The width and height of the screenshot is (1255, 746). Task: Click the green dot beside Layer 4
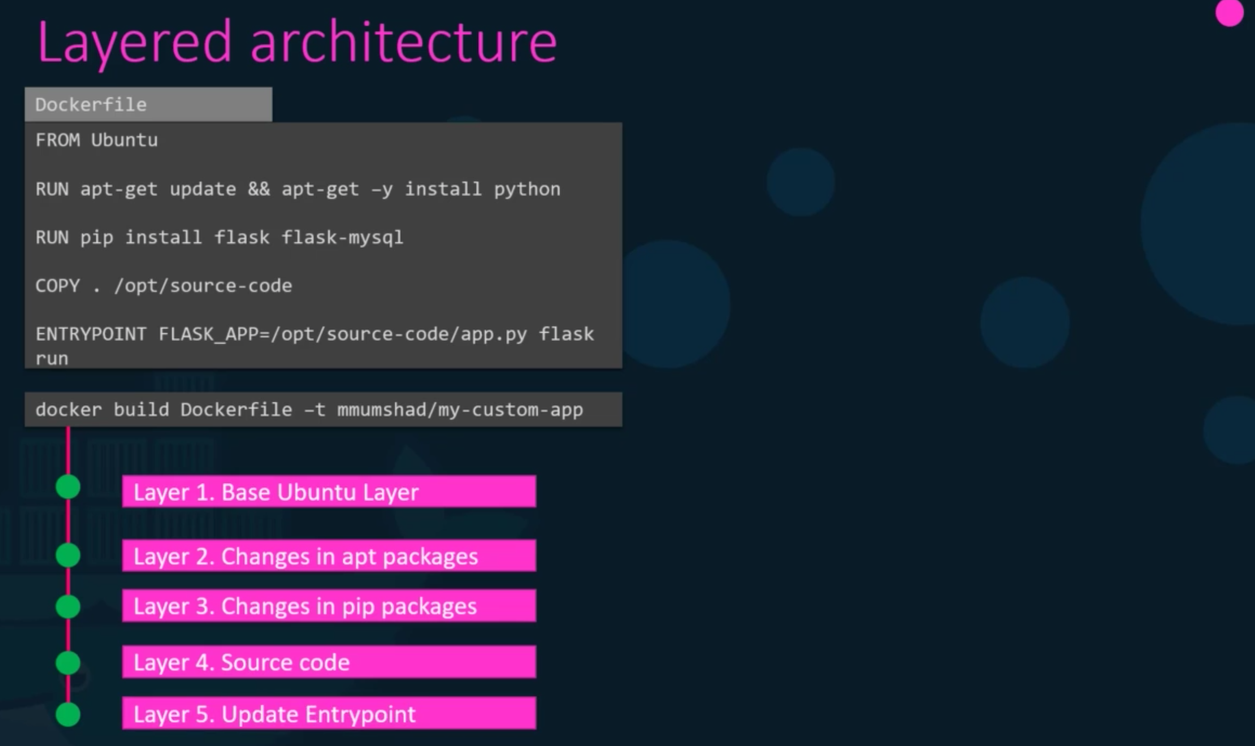coord(68,663)
